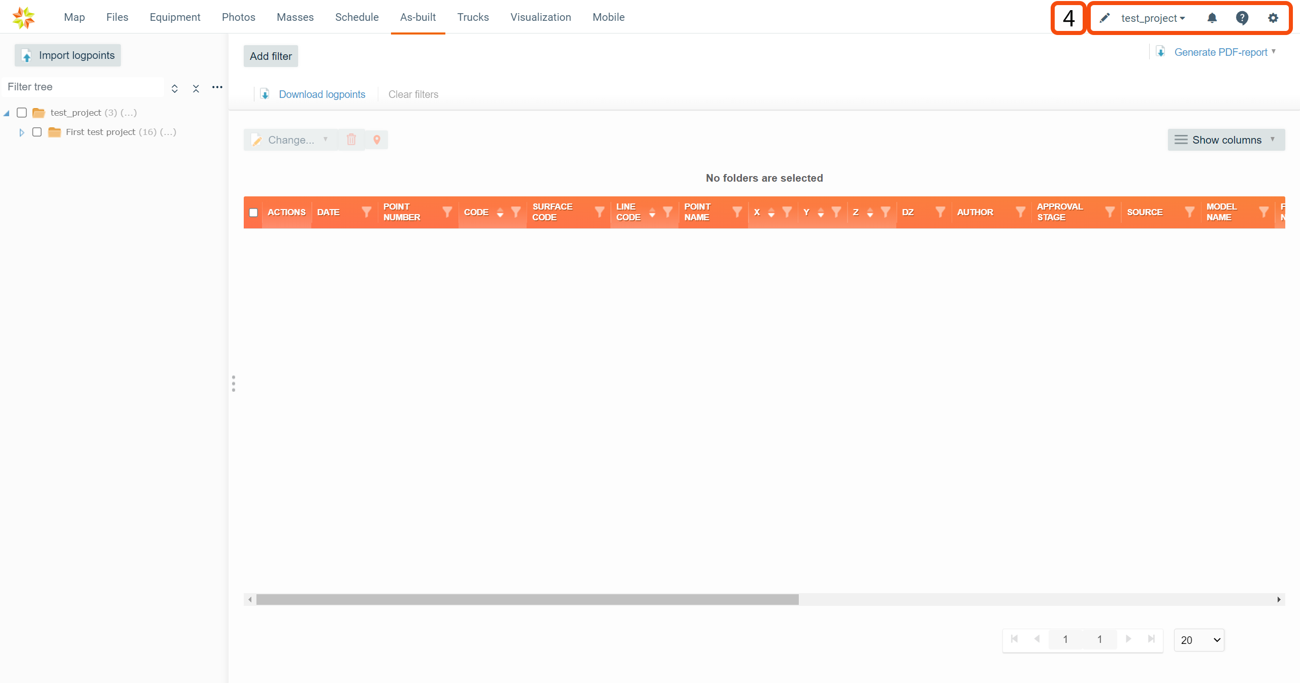Image resolution: width=1300 pixels, height=683 pixels.
Task: Open the rows per page dropdown
Action: click(1199, 640)
